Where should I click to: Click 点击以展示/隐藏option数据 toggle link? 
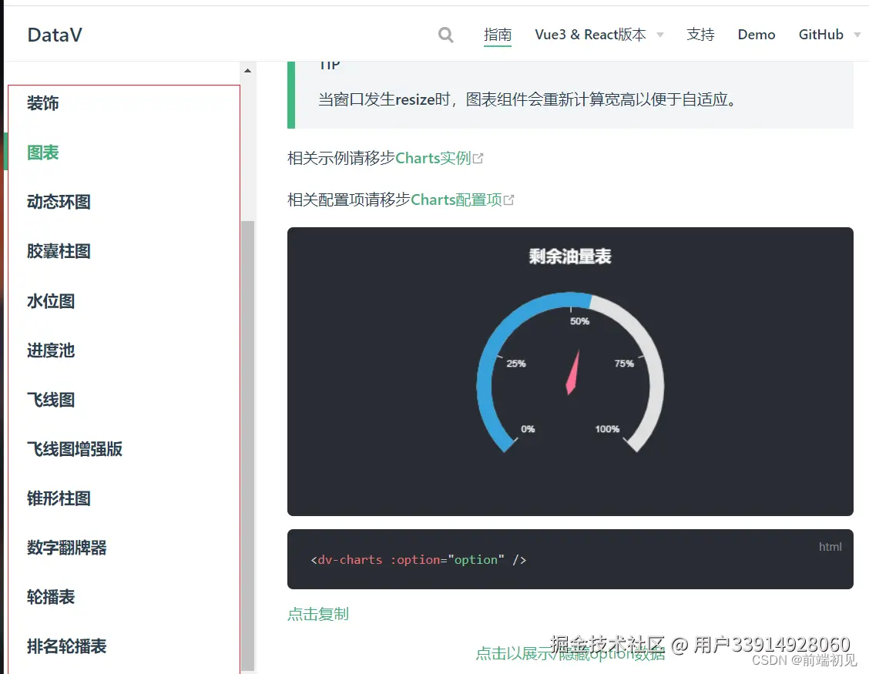tap(570, 654)
